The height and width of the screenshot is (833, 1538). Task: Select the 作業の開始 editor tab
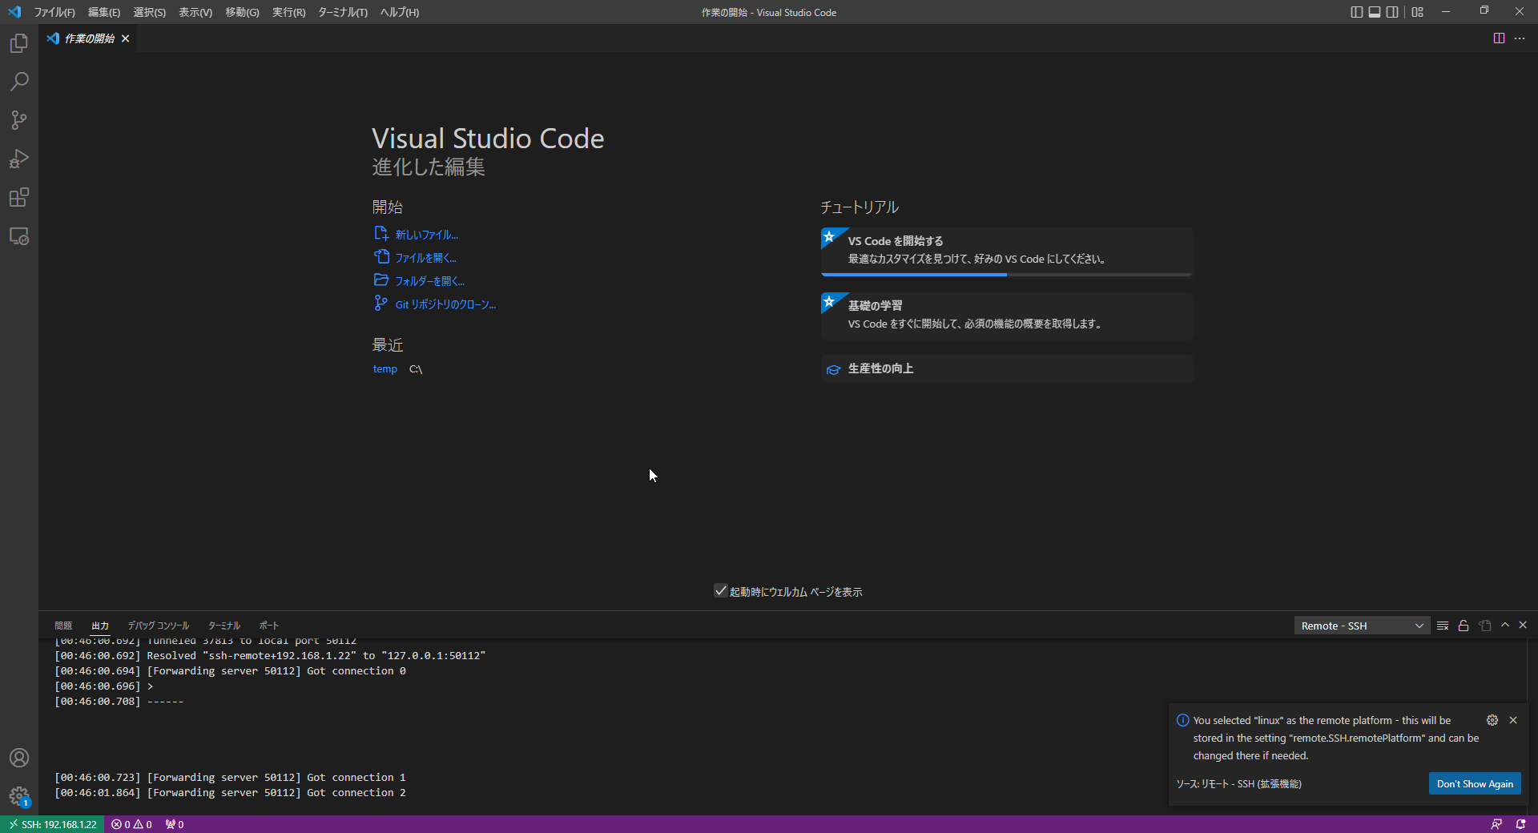(x=88, y=38)
